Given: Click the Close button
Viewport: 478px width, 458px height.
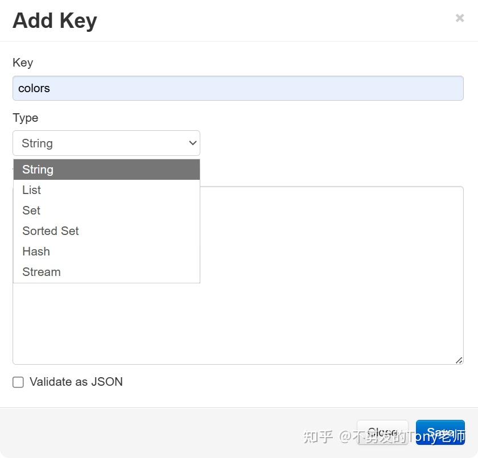Looking at the screenshot, I should coord(382,432).
